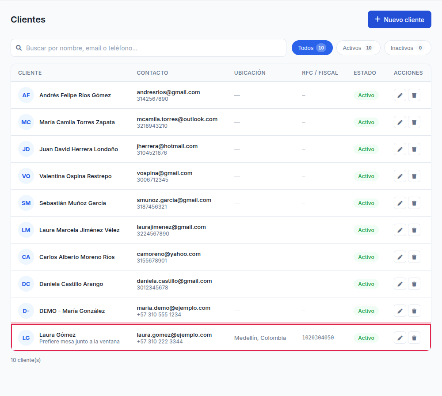Click the AF avatar for Andrés Felipe

pos(26,95)
